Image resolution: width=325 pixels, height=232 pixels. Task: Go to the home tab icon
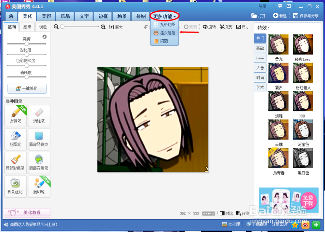11,16
